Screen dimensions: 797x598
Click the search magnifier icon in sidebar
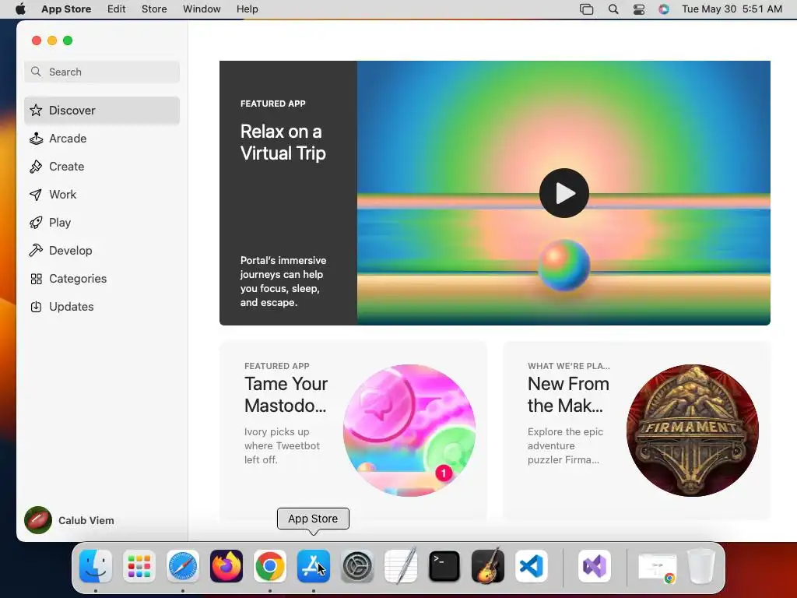pyautogui.click(x=36, y=72)
